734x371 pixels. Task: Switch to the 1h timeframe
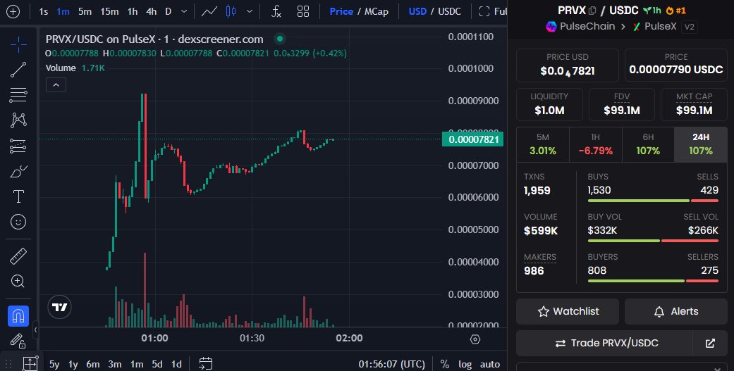(133, 11)
